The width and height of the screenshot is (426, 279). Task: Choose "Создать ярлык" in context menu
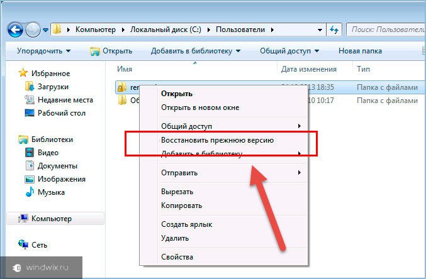click(x=186, y=224)
